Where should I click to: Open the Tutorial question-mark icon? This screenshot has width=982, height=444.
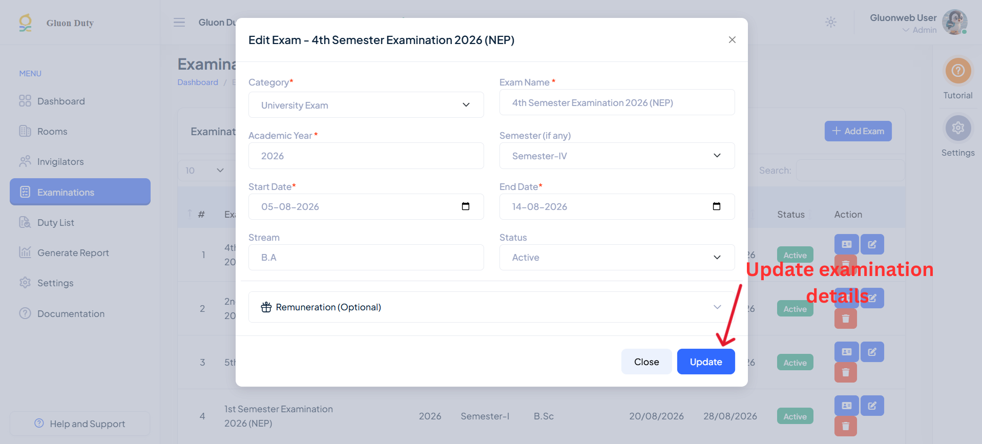pyautogui.click(x=958, y=71)
